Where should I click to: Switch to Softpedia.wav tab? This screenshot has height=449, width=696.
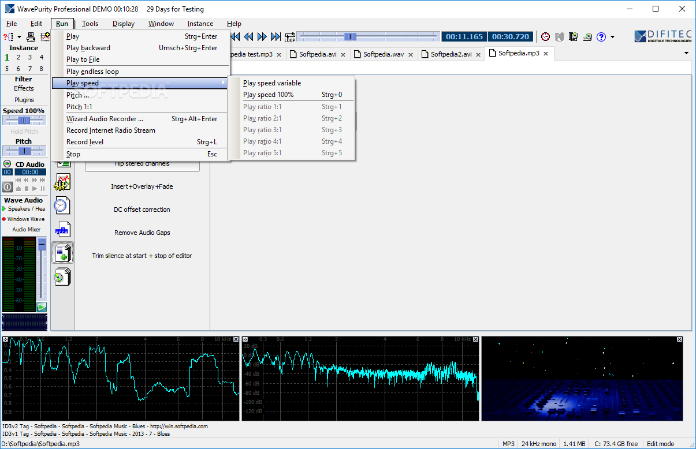(384, 54)
